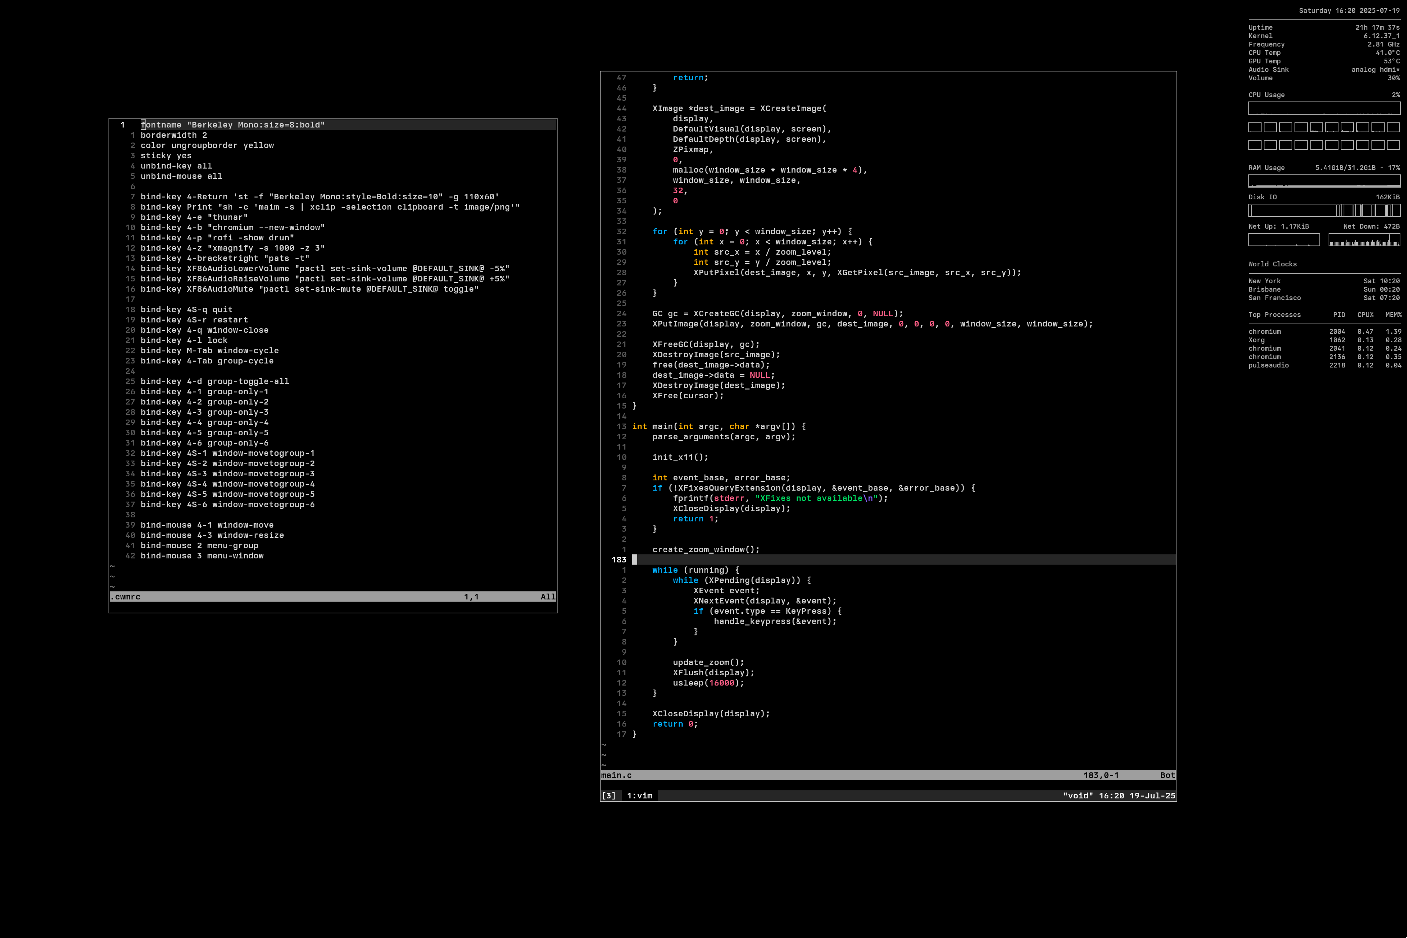Screen dimensions: 1407x938
Task: Click the RAM Usage bar in system monitor
Action: tap(1324, 181)
